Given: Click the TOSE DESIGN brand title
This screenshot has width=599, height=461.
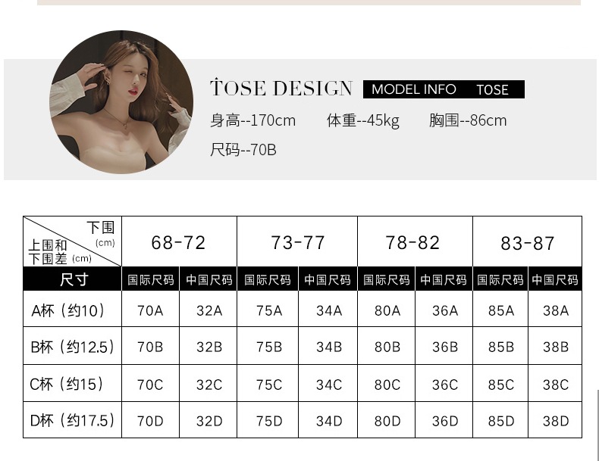Looking at the screenshot, I should (x=281, y=89).
